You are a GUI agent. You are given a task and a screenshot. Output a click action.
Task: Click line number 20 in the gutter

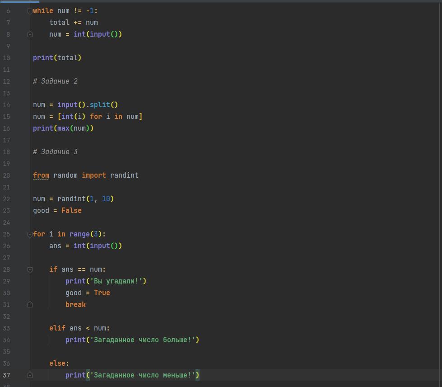click(6, 175)
